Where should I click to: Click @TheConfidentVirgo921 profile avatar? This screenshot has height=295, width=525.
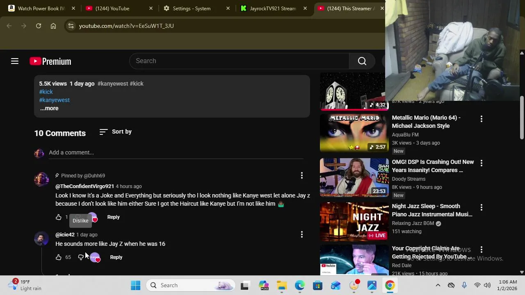(x=41, y=179)
